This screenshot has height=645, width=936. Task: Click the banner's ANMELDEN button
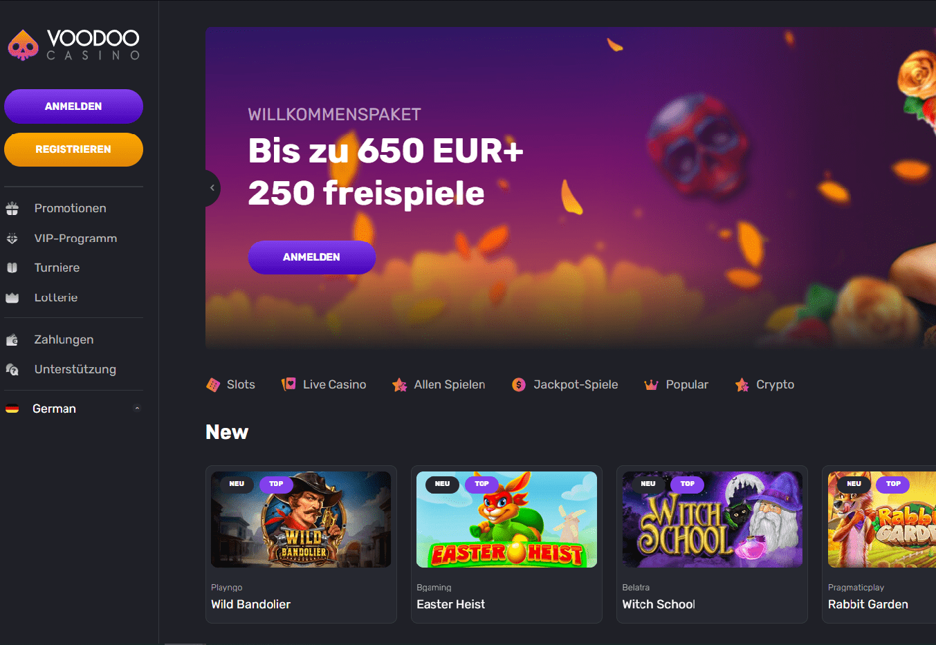(x=312, y=257)
